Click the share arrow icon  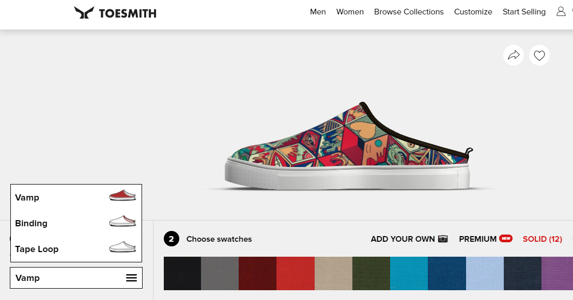pos(514,55)
